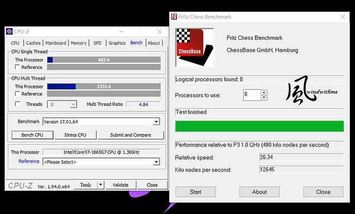Click the Multi Thread 2333.4 score bar
The width and height of the screenshot is (355, 214).
(104, 86)
